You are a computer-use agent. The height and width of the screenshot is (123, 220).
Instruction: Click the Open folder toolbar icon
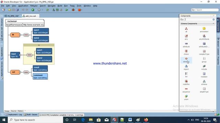tap(10, 10)
